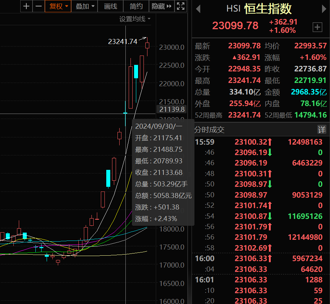Click 16500.0 price axis label
Screen dimensions: 330x304
coord(172,284)
